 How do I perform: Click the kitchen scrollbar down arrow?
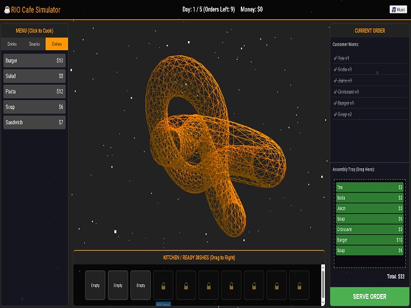click(x=323, y=304)
